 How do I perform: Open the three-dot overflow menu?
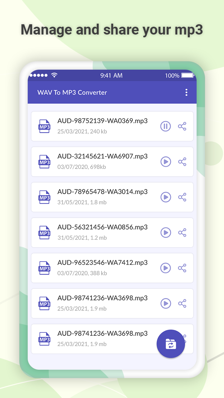186,92
